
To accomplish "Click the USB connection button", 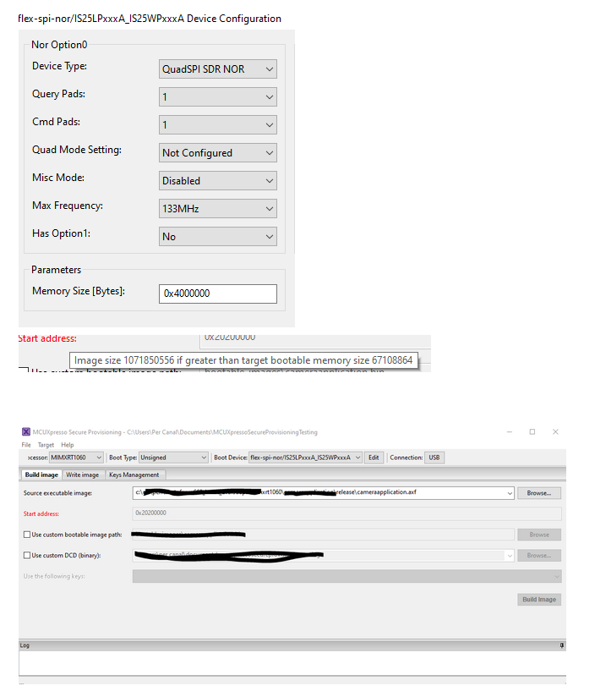I will tap(434, 458).
